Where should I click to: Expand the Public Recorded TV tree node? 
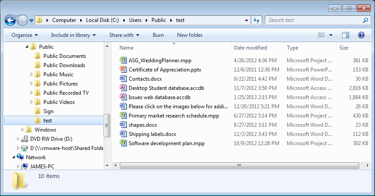(31, 93)
